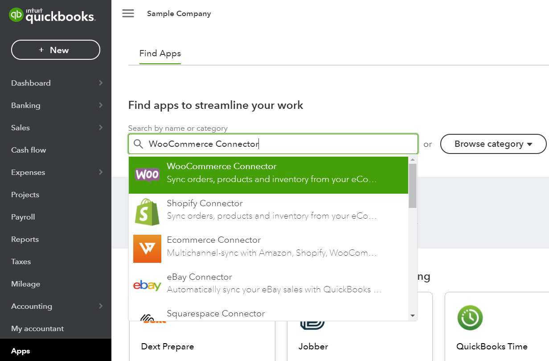Open the QuickBooks Time app card
549x361 pixels.
click(497, 327)
